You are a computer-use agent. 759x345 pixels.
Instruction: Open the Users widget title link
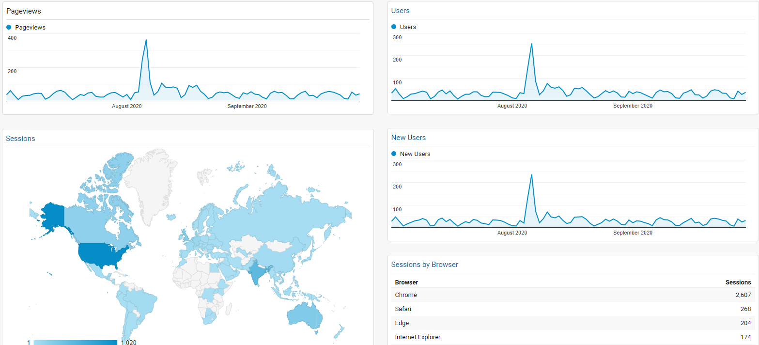point(400,11)
